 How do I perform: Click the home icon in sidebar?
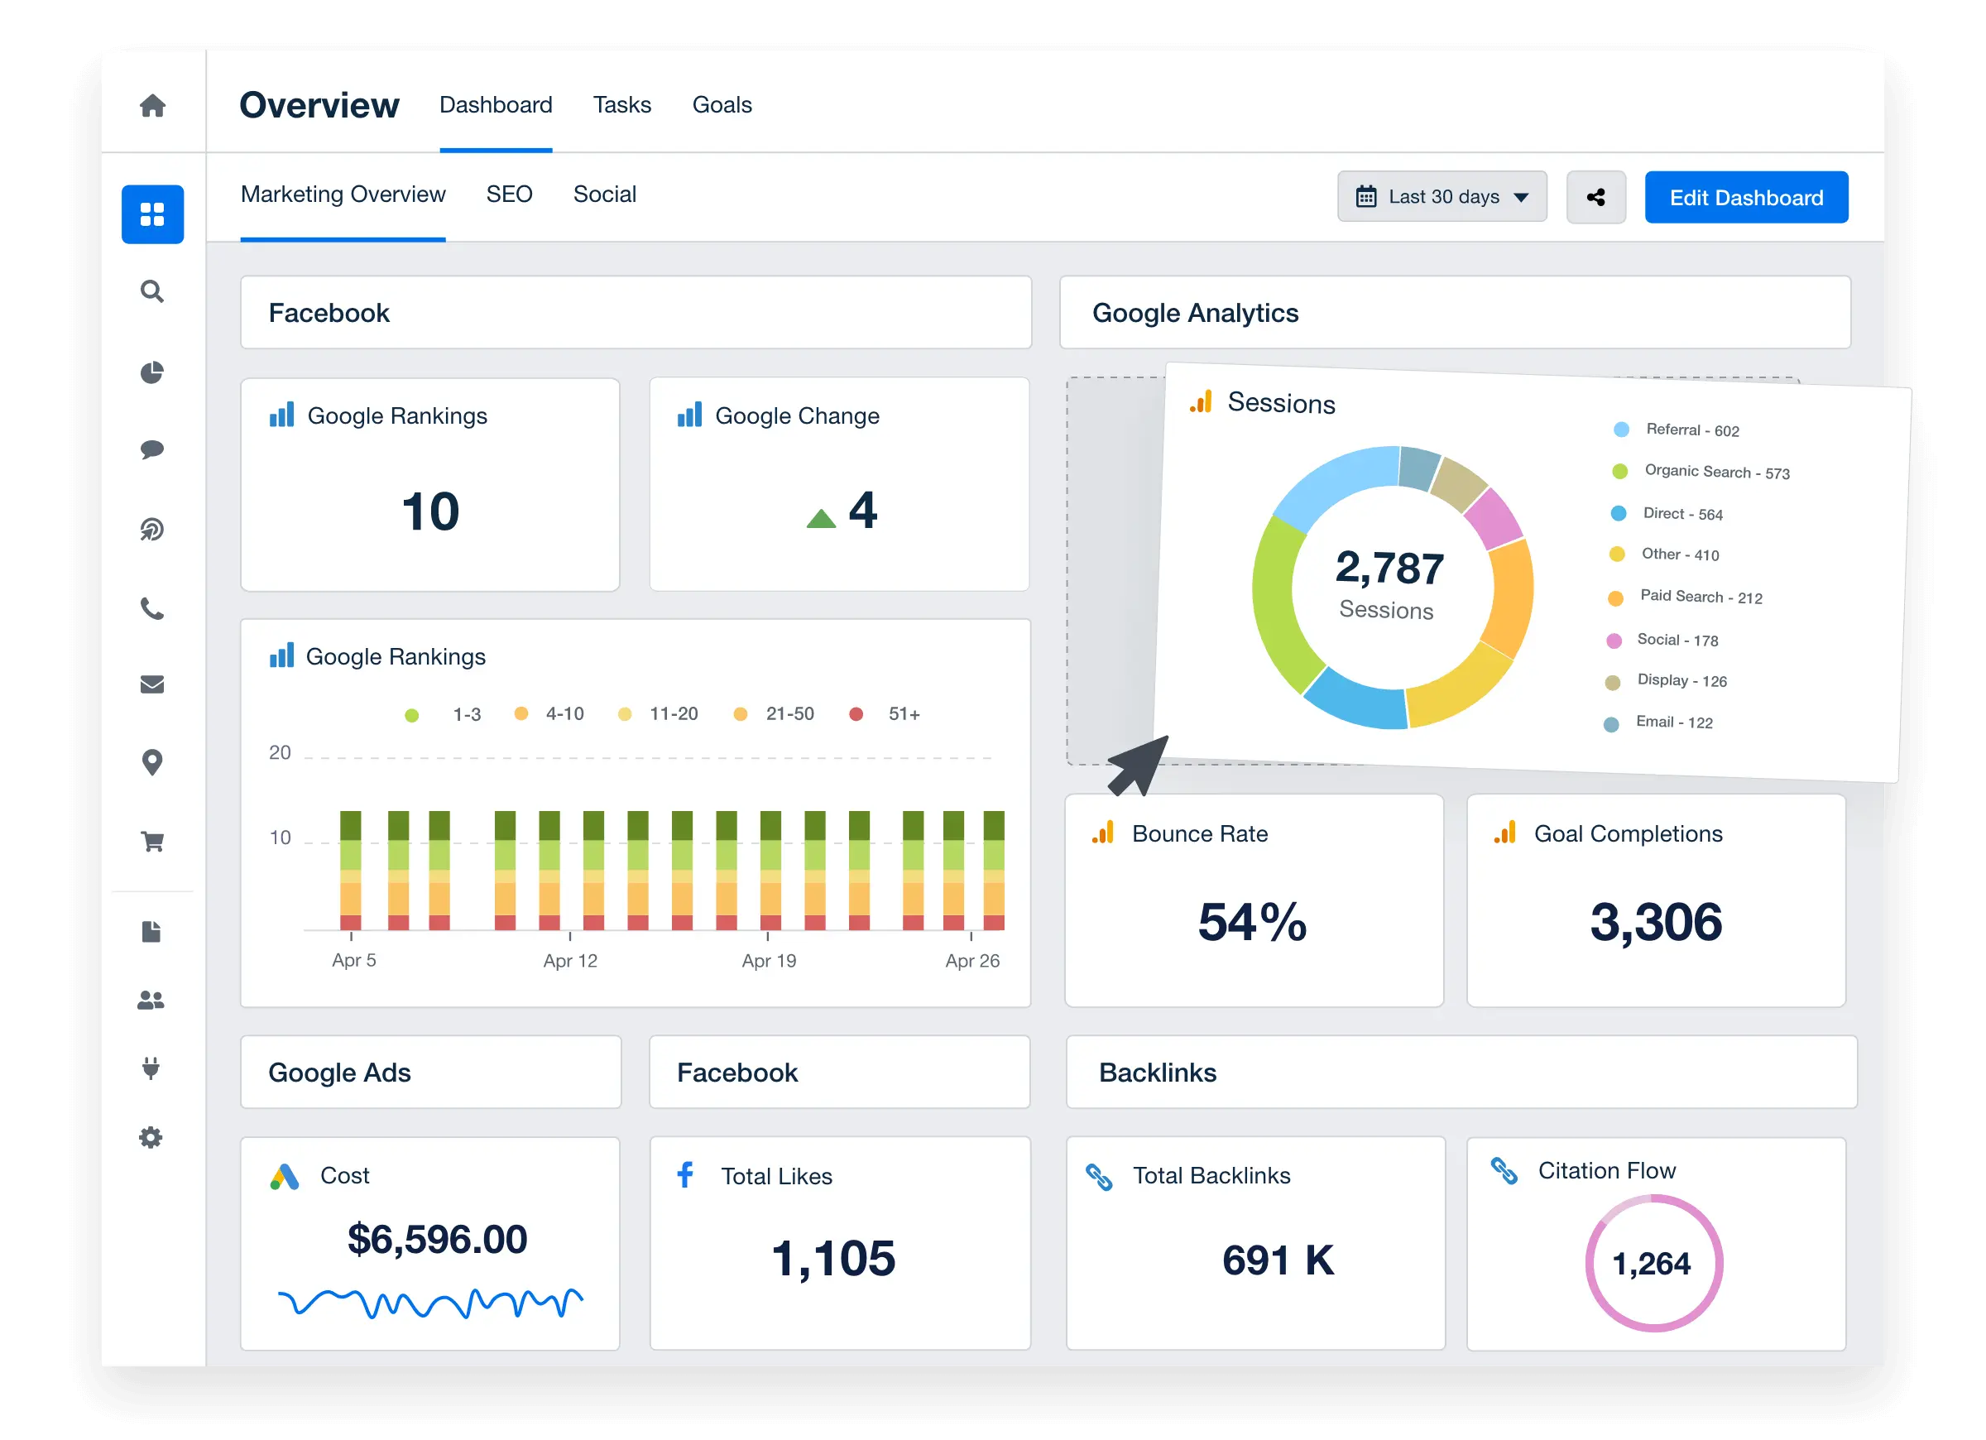tap(153, 106)
